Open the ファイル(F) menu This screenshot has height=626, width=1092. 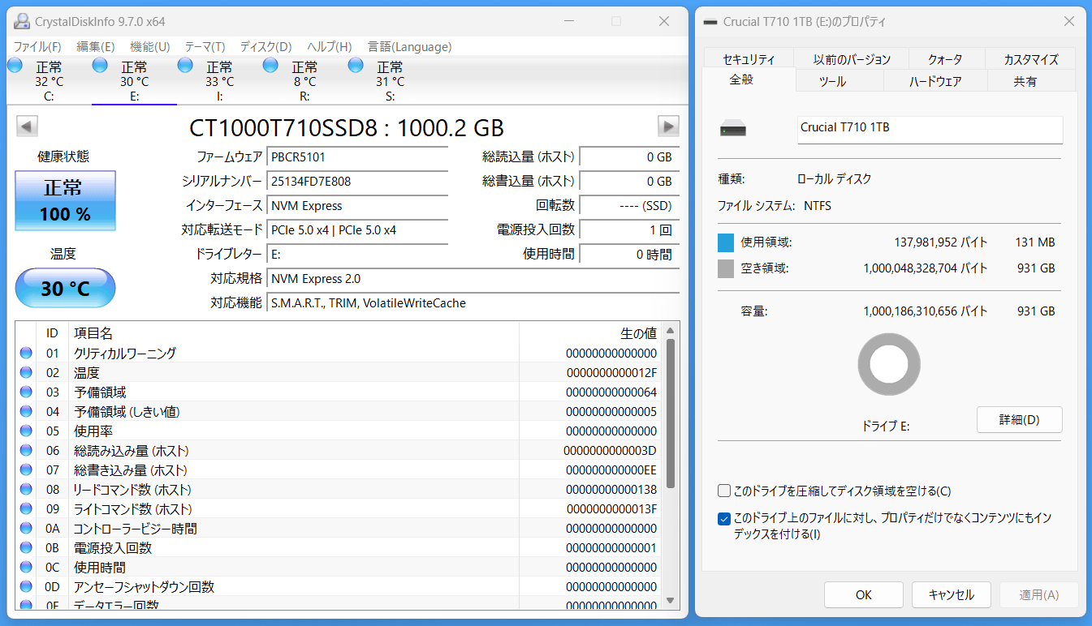coord(37,47)
